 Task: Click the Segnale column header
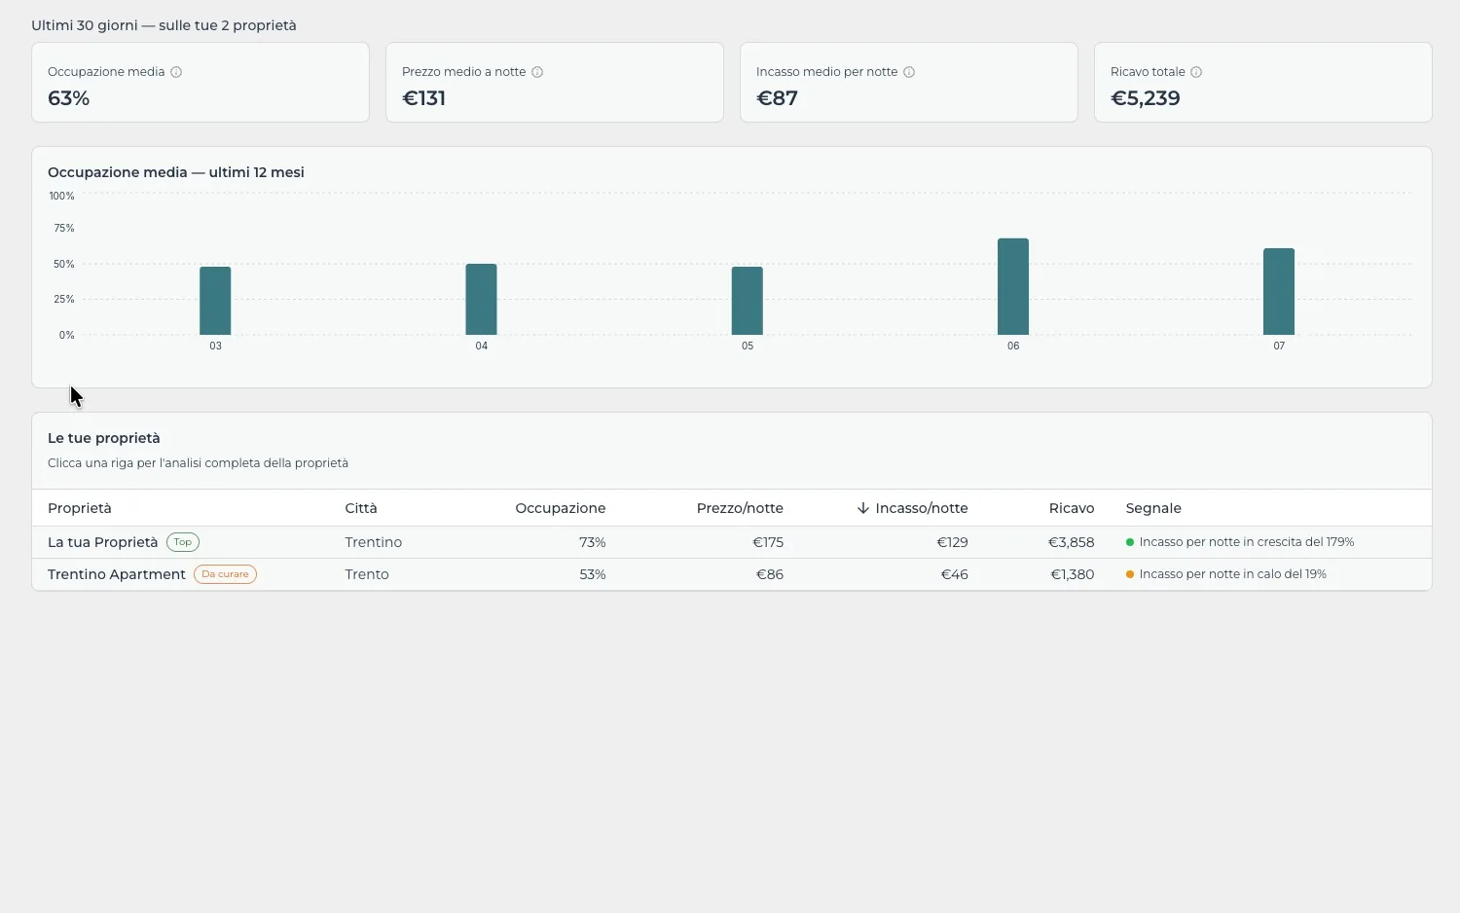[x=1153, y=508]
